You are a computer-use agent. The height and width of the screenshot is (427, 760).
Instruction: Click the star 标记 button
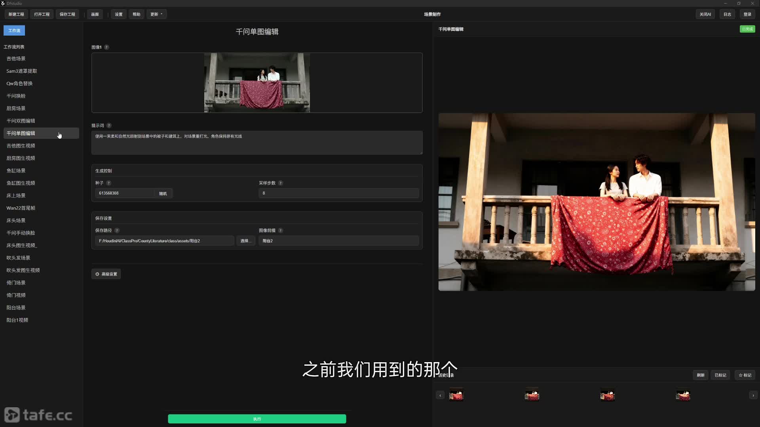point(745,375)
